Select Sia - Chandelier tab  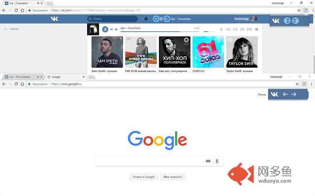click(x=24, y=3)
